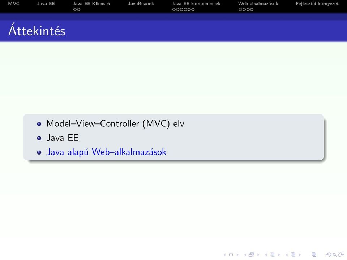Click the single slide rectangle icon
The image size is (347, 260).
tap(231, 255)
